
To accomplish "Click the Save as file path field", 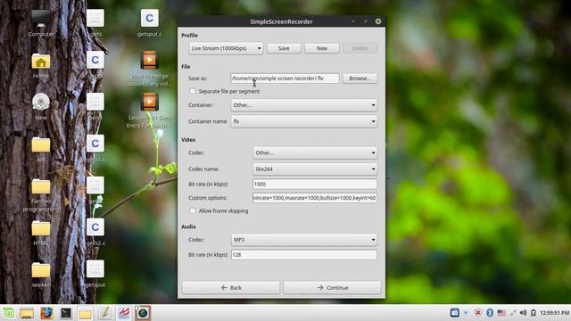I will pyautogui.click(x=285, y=78).
